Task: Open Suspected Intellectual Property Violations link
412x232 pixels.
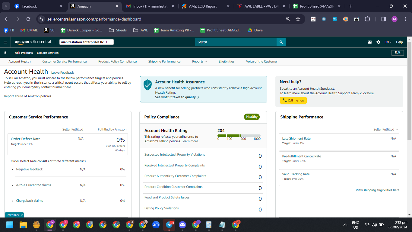Action: pyautogui.click(x=175, y=154)
